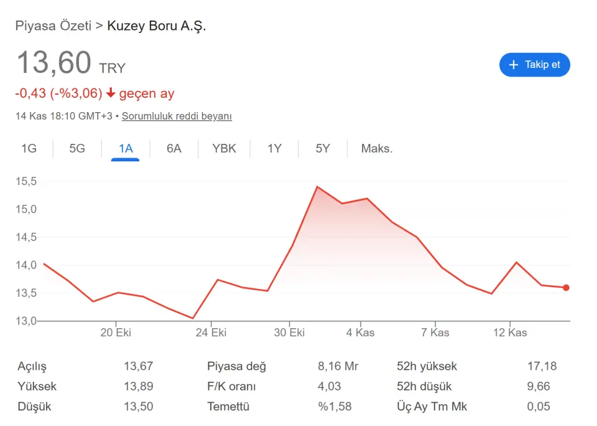Choose the 1Y chart range
Image resolution: width=597 pixels, height=426 pixels.
[274, 148]
